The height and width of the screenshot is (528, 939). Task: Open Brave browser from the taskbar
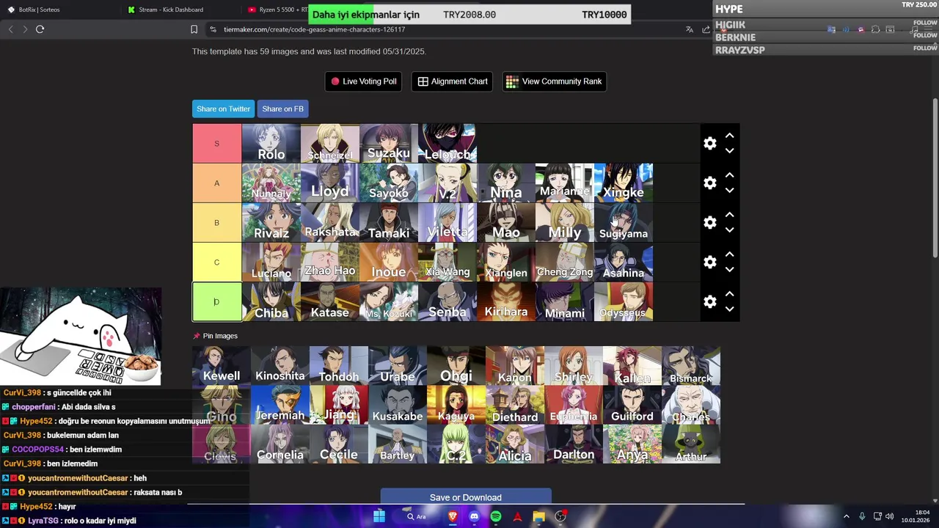coord(453,516)
